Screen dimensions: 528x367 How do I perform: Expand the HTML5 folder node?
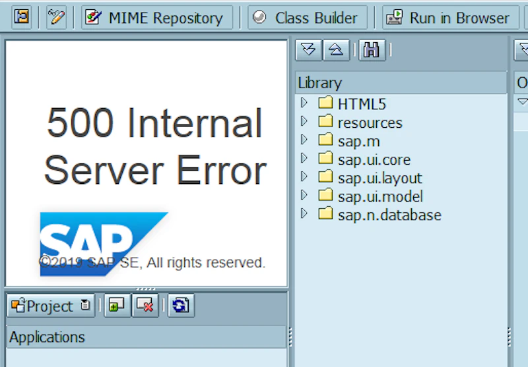[x=304, y=103]
